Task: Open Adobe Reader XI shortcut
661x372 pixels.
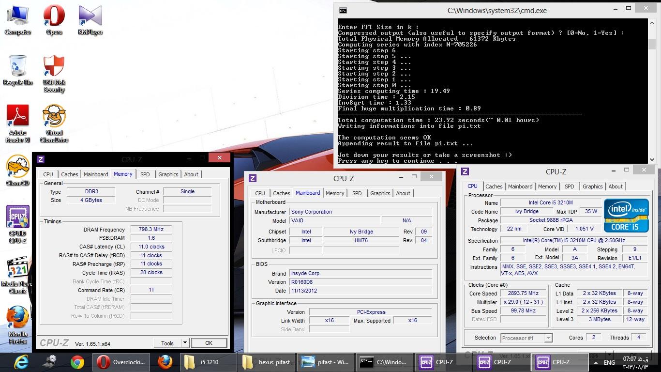Action: [18, 124]
